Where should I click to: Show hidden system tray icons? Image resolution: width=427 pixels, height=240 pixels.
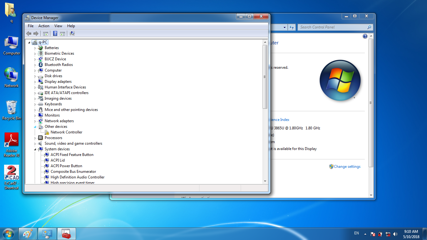(x=365, y=234)
